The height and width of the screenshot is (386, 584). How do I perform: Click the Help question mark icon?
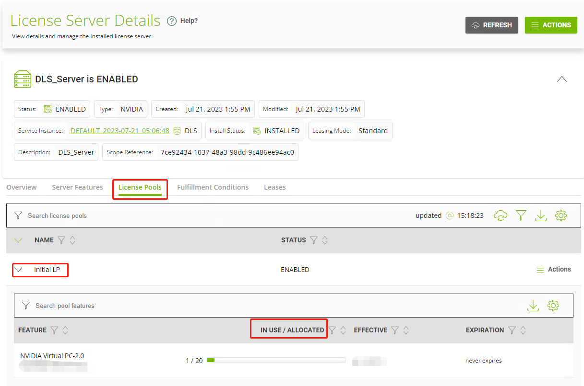[172, 21]
